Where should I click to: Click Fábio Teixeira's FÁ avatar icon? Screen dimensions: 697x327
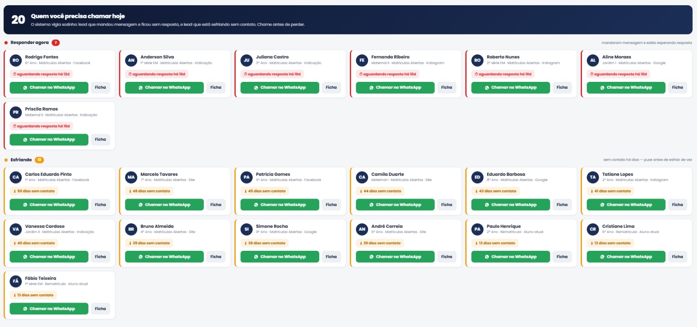(x=16, y=281)
